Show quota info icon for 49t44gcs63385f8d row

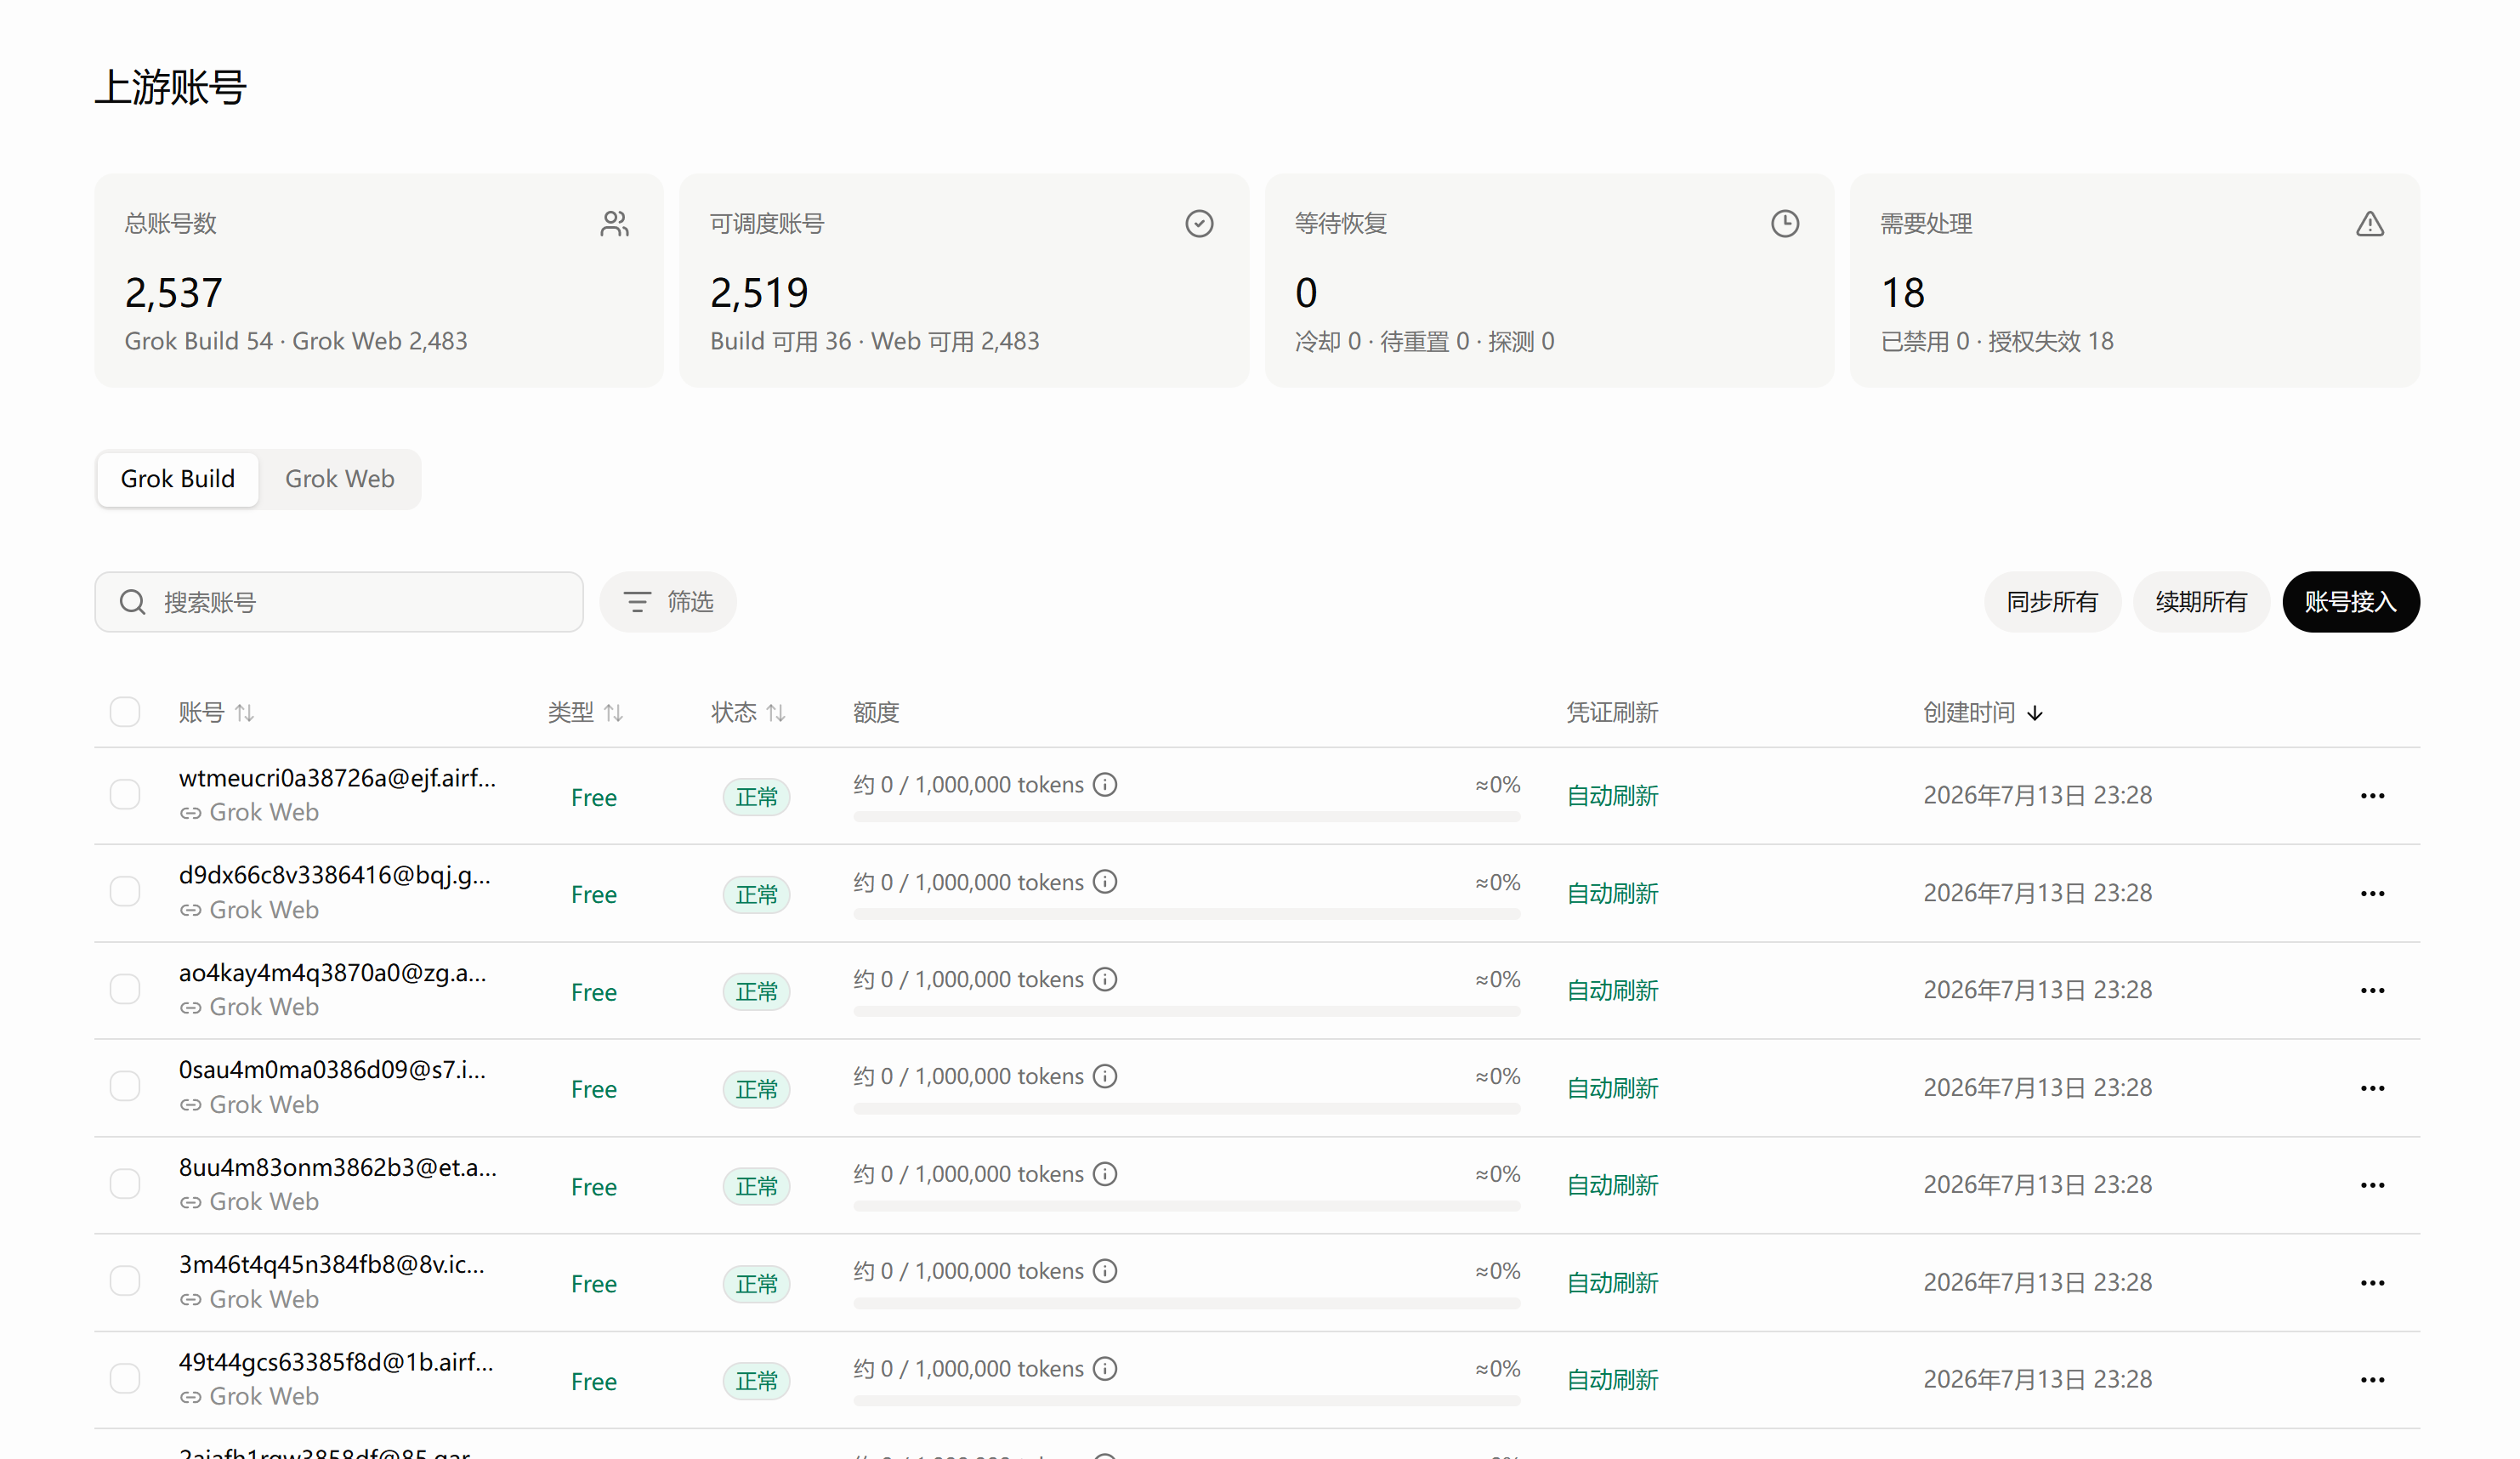pos(1105,1369)
